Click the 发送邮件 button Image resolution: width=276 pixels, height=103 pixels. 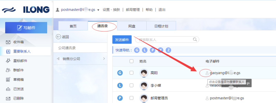point(122,39)
